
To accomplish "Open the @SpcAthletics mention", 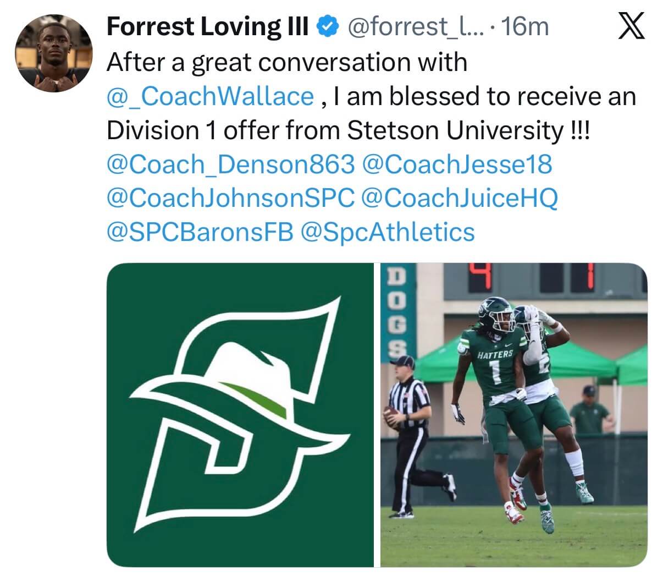I will 388,232.
